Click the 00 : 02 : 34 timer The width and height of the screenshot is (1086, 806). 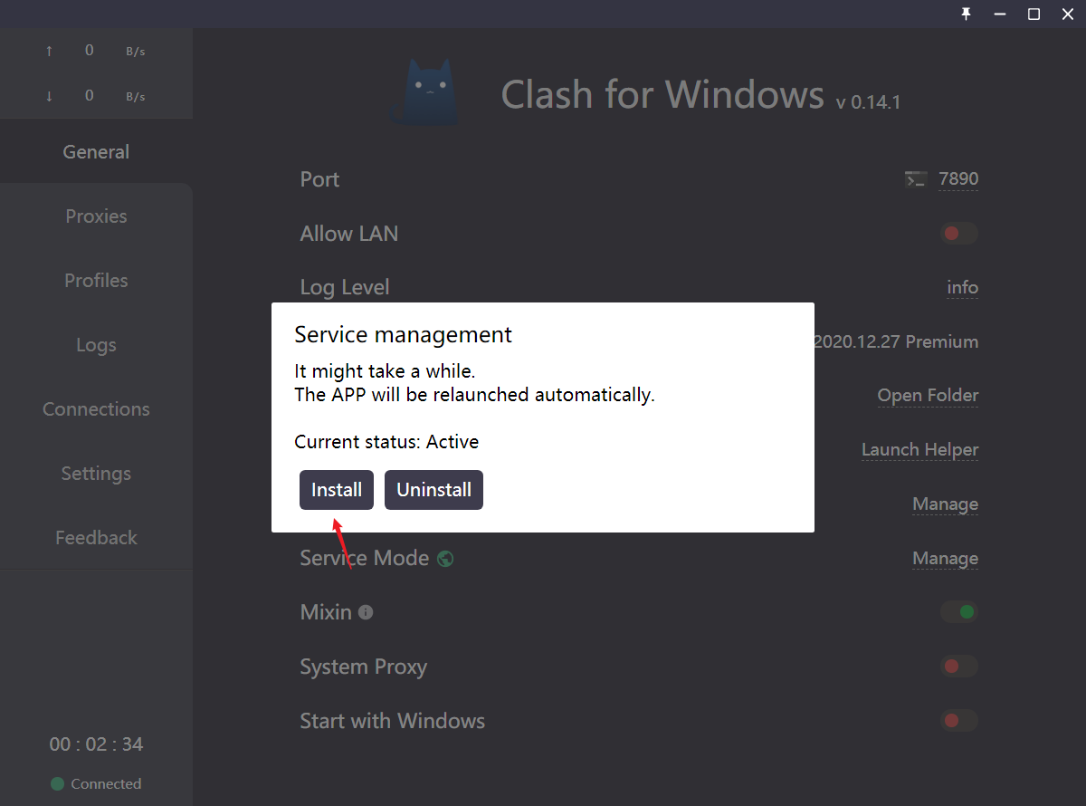pyautogui.click(x=96, y=744)
